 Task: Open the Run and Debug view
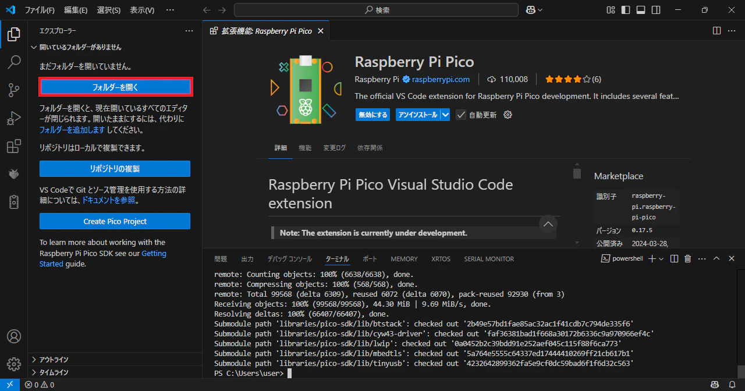(14, 118)
